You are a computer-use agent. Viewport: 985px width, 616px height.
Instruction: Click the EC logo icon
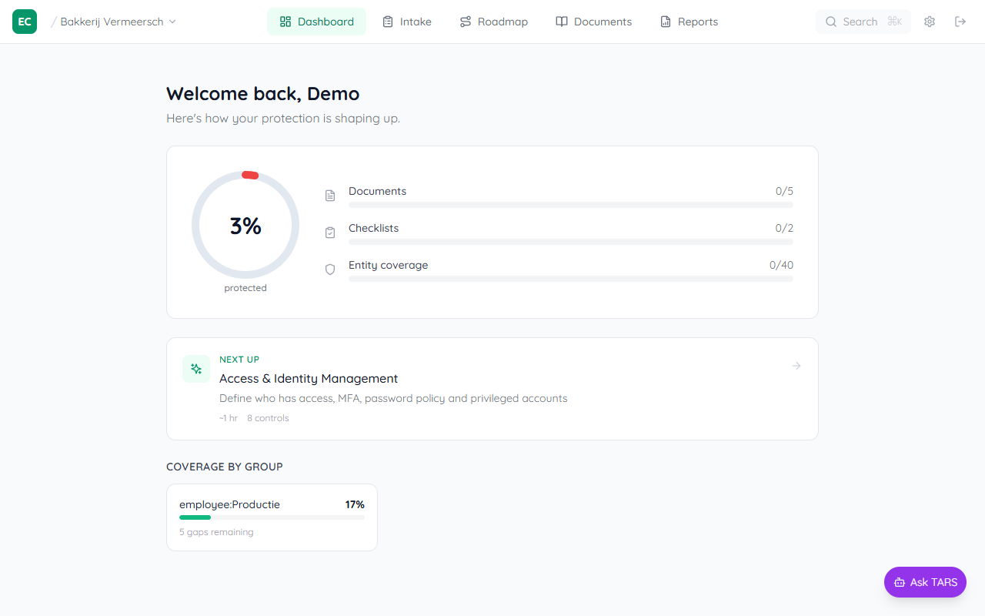24,22
